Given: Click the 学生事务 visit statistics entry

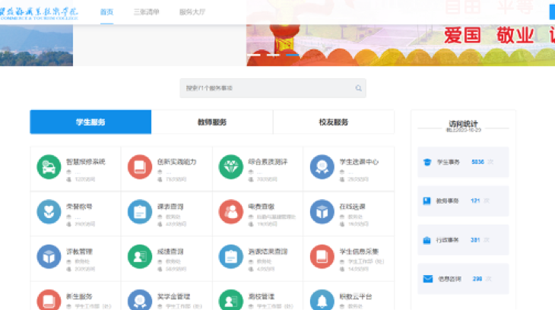Looking at the screenshot, I should point(462,162).
